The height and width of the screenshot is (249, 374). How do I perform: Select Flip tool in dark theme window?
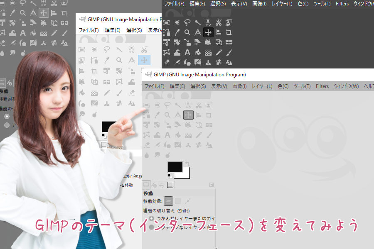click(229, 42)
